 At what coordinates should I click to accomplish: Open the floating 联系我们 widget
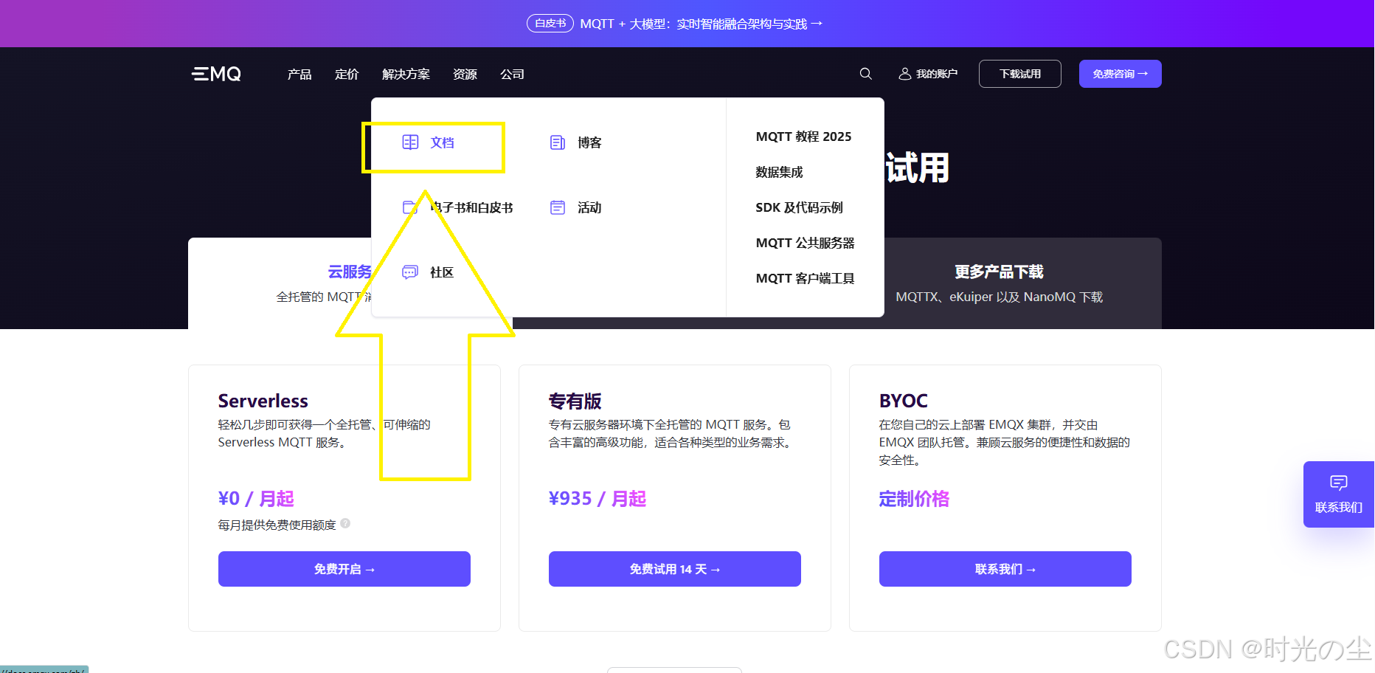(1339, 494)
